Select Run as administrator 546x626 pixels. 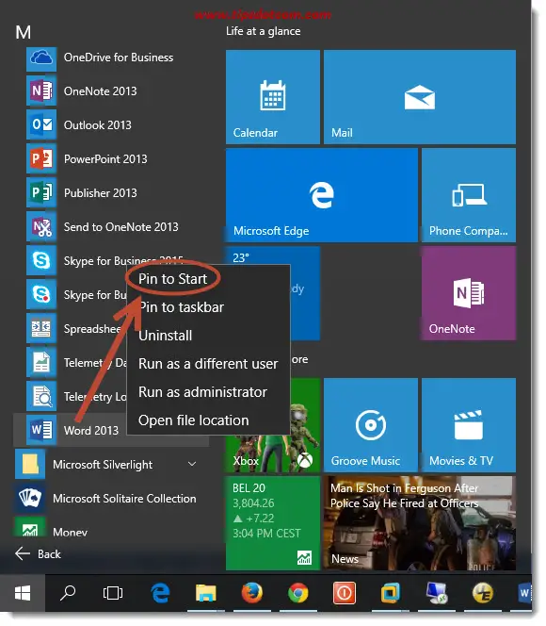point(202,392)
